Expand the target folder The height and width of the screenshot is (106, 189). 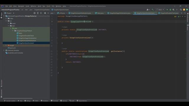pos(6,45)
